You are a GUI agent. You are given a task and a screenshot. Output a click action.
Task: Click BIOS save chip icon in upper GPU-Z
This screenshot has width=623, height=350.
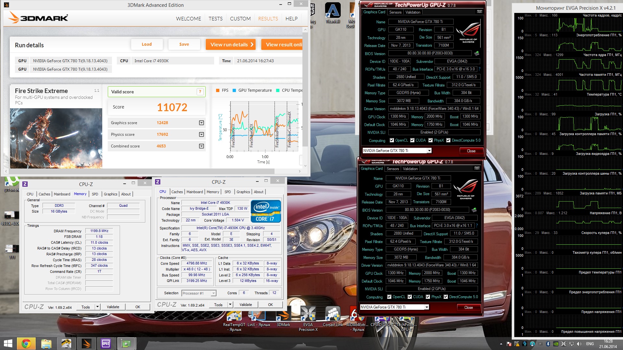click(477, 53)
